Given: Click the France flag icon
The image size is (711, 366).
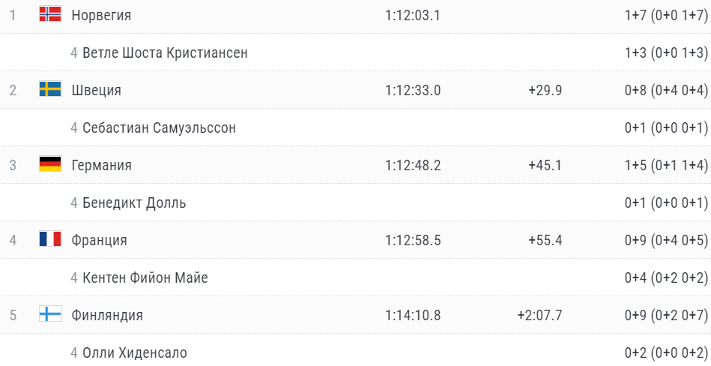Looking at the screenshot, I should 49,240.
